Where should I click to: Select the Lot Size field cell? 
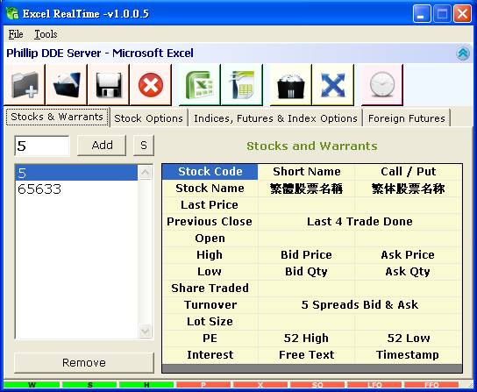click(x=210, y=321)
